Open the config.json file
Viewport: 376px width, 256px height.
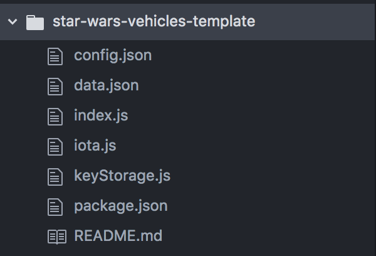113,56
